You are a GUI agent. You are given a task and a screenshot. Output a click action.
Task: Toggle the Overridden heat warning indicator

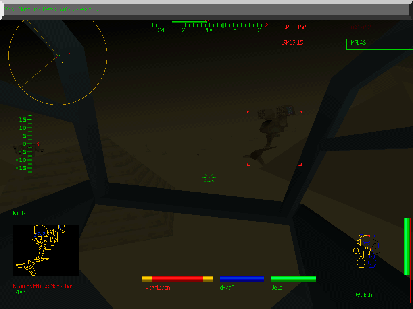(x=177, y=278)
